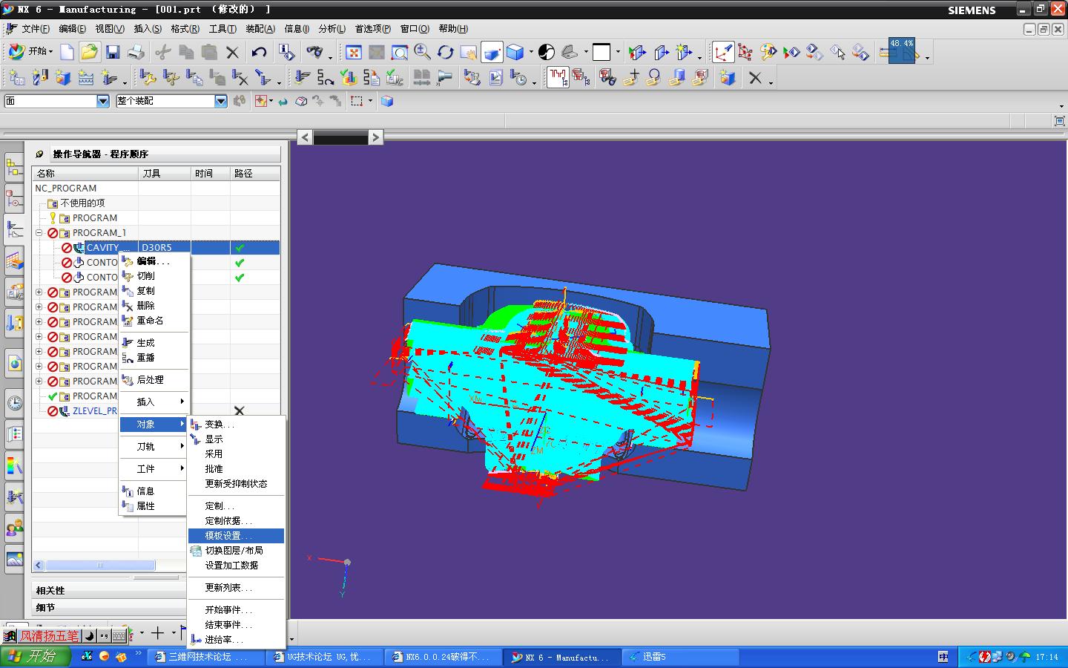This screenshot has width=1068, height=668.
Task: Toggle the green checkmark on PROGRAM row
Action: [x=53, y=396]
